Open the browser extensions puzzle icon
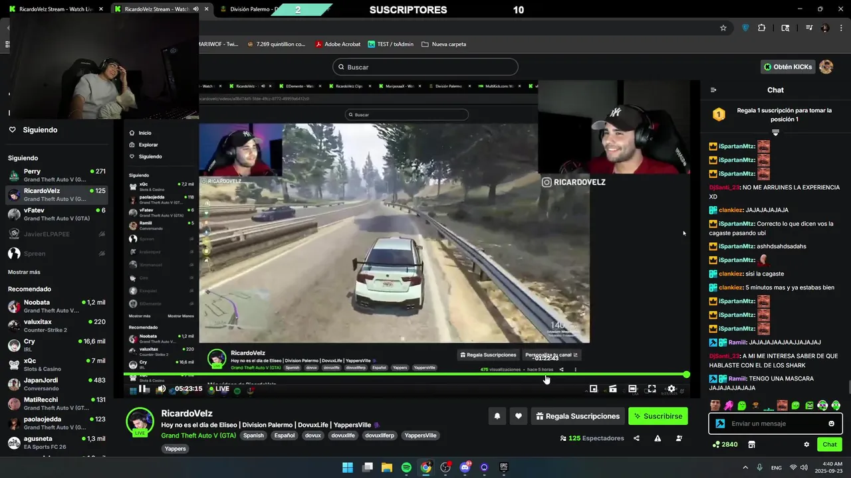 762,28
